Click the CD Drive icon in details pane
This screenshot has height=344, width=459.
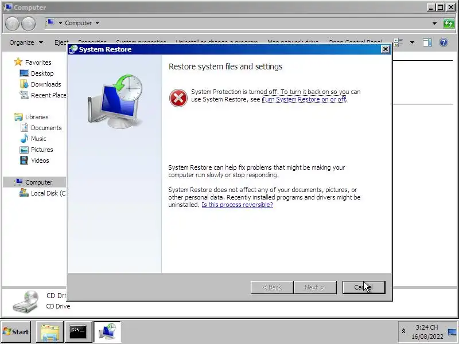[26, 302]
